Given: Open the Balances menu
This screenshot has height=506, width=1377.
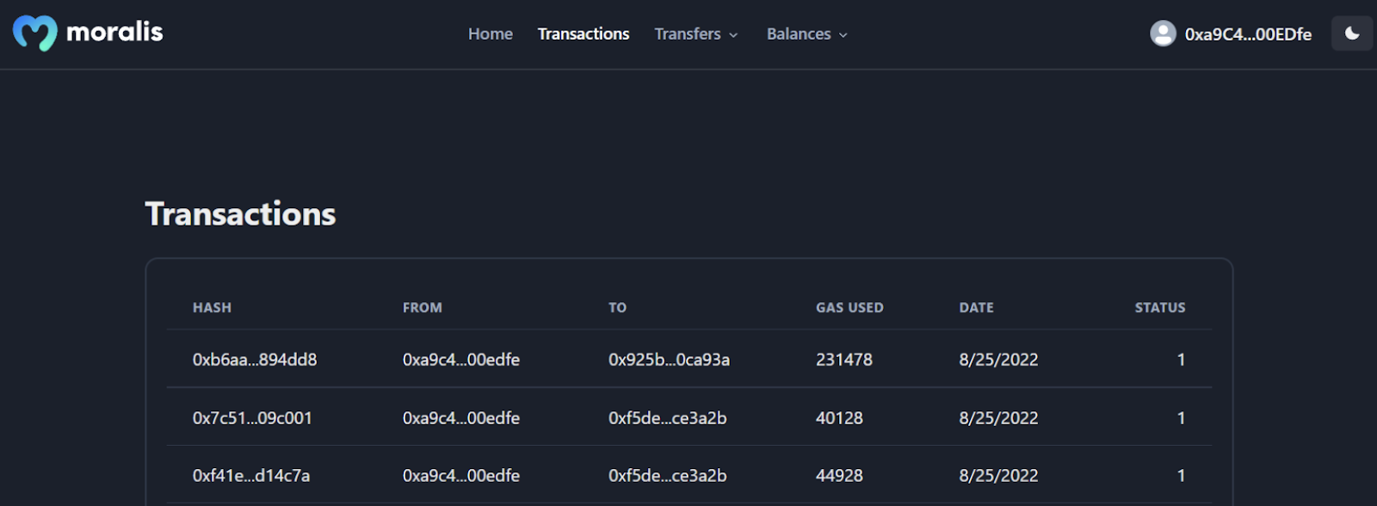Looking at the screenshot, I should [807, 34].
